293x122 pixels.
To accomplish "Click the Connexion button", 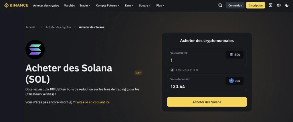I will tap(235, 5).
